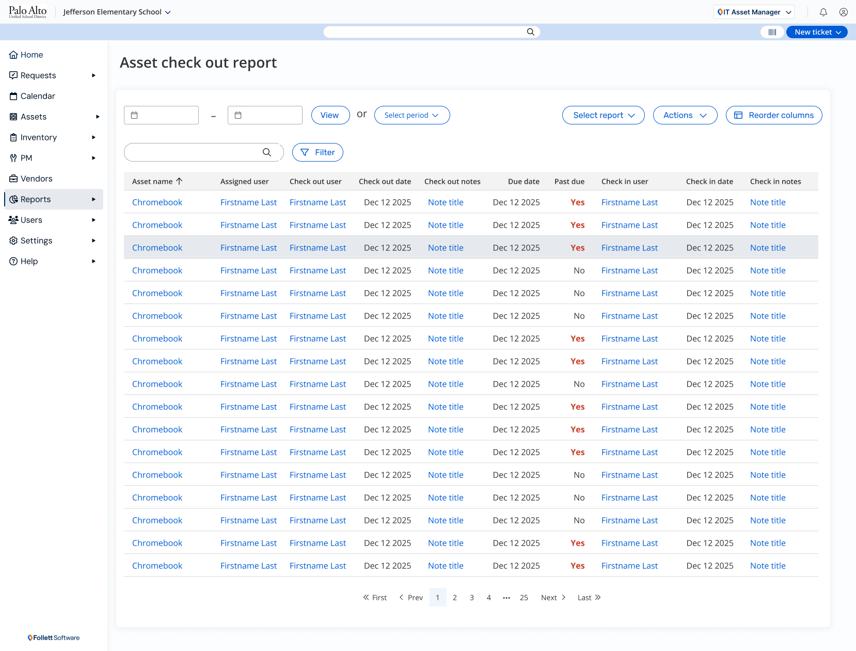Expand the Select report dropdown
Viewport: 856px width, 651px height.
[x=603, y=115]
